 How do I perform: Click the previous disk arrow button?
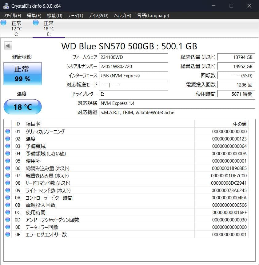(8, 46)
